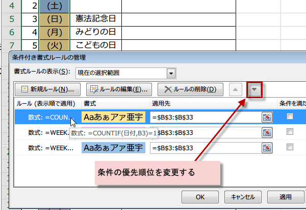
Task: Open the 書式ルールの表示 dropdown
Action: pyautogui.click(x=171, y=74)
